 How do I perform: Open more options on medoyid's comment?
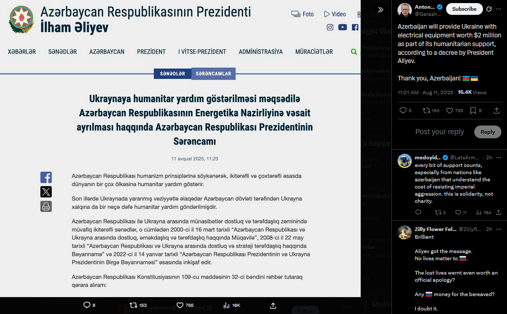point(499,158)
